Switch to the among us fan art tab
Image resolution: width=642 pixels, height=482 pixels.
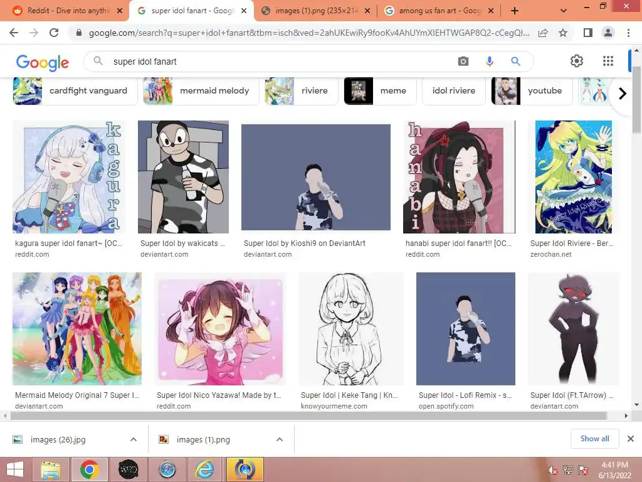[438, 11]
